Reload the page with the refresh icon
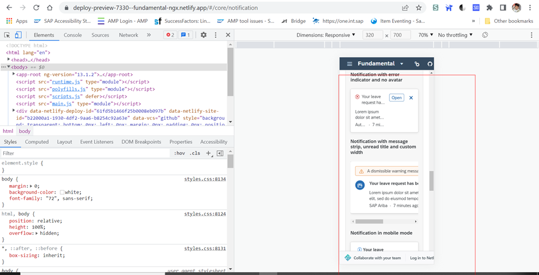539x275 pixels. coord(36,7)
